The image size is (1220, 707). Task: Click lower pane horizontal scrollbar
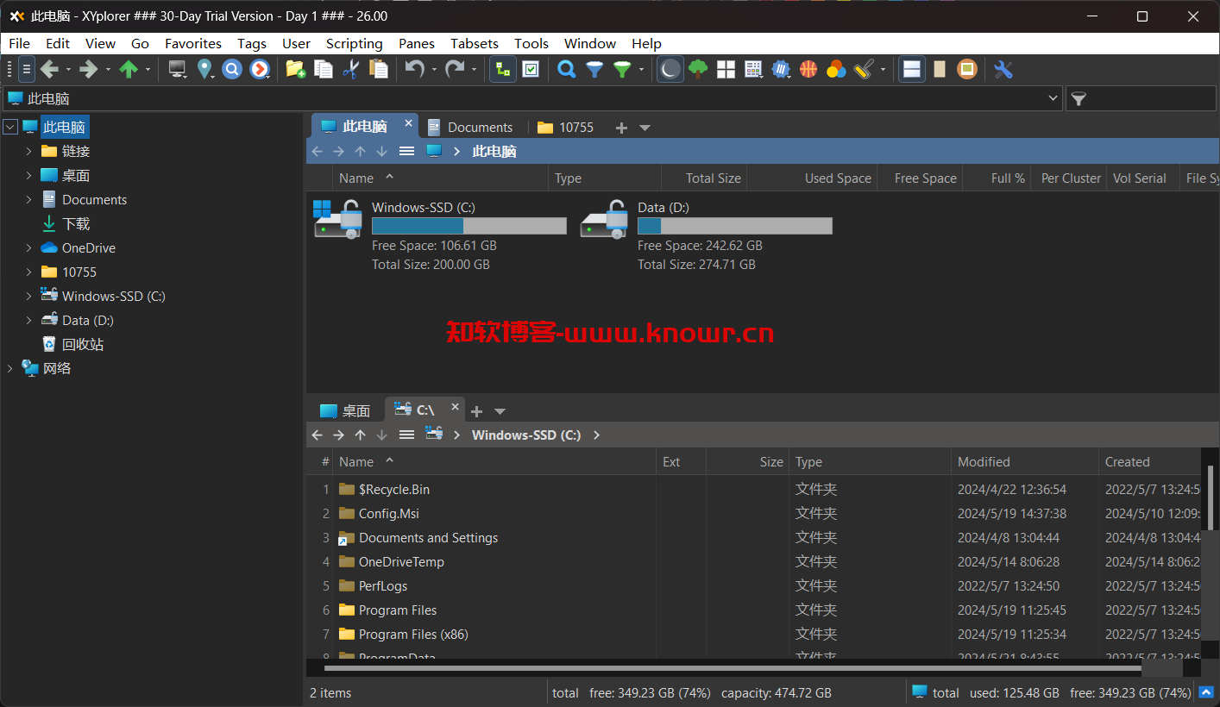pyautogui.click(x=733, y=668)
